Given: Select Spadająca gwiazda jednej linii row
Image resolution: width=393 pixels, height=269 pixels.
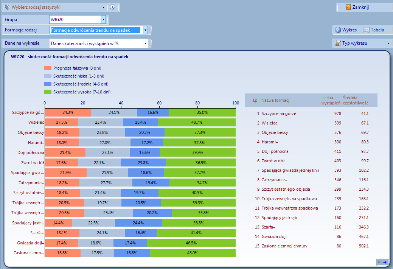Looking at the screenshot, I should click(x=311, y=171).
